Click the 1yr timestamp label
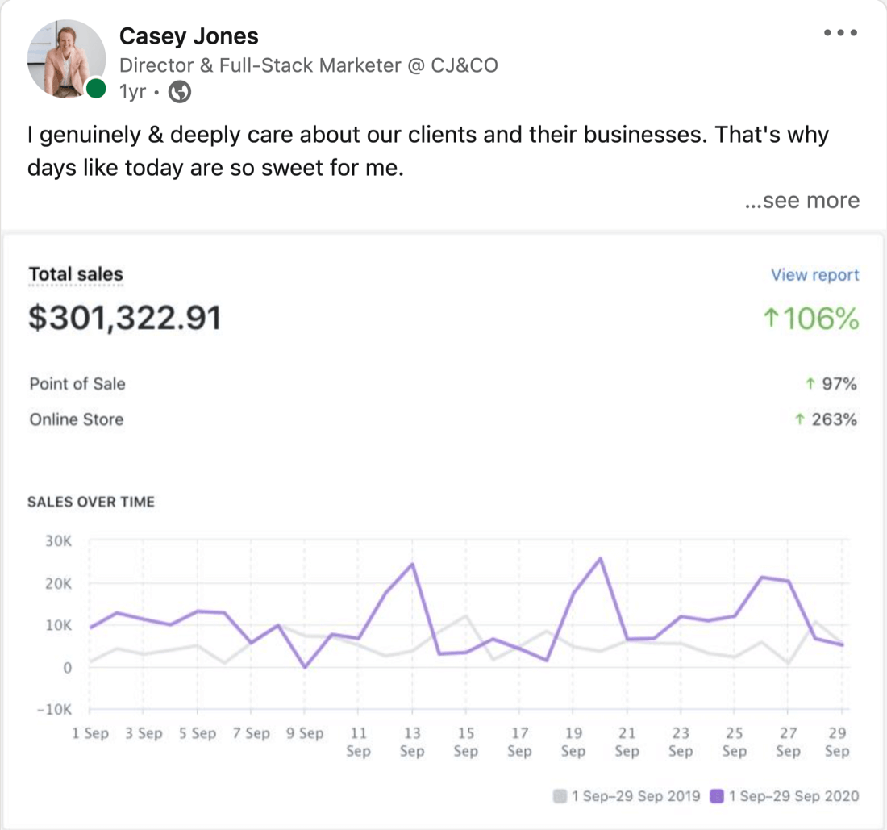This screenshot has width=887, height=830. coord(131,92)
